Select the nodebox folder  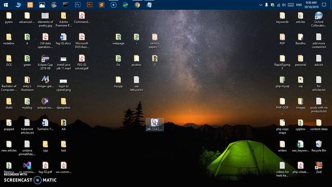(x=9, y=39)
